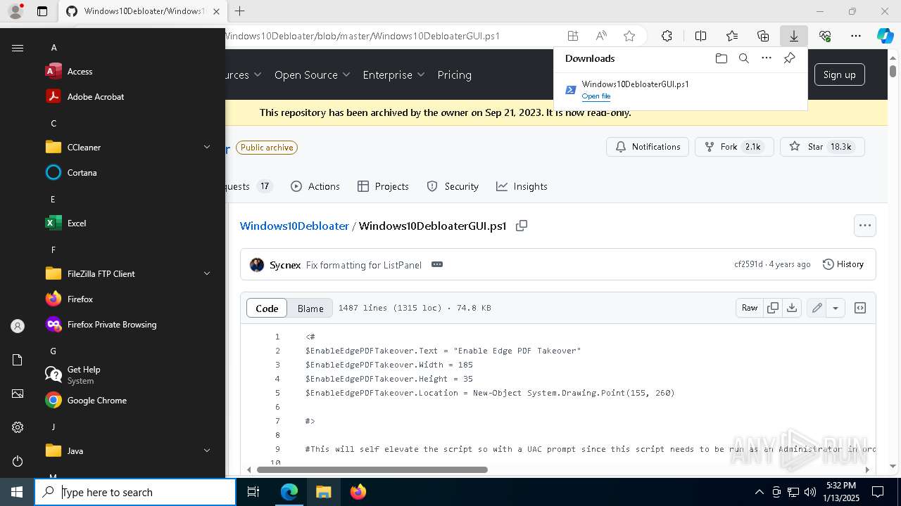
Task: Open the Windows10DebloaterGUI.ps1 downloaded file link
Action: click(596, 96)
